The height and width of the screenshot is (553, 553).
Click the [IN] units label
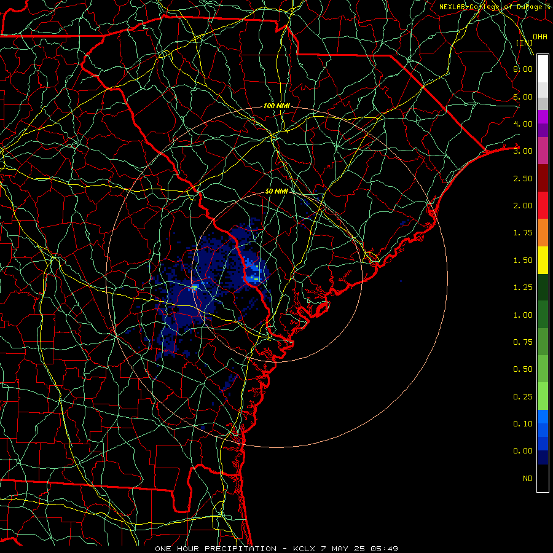[x=525, y=42]
